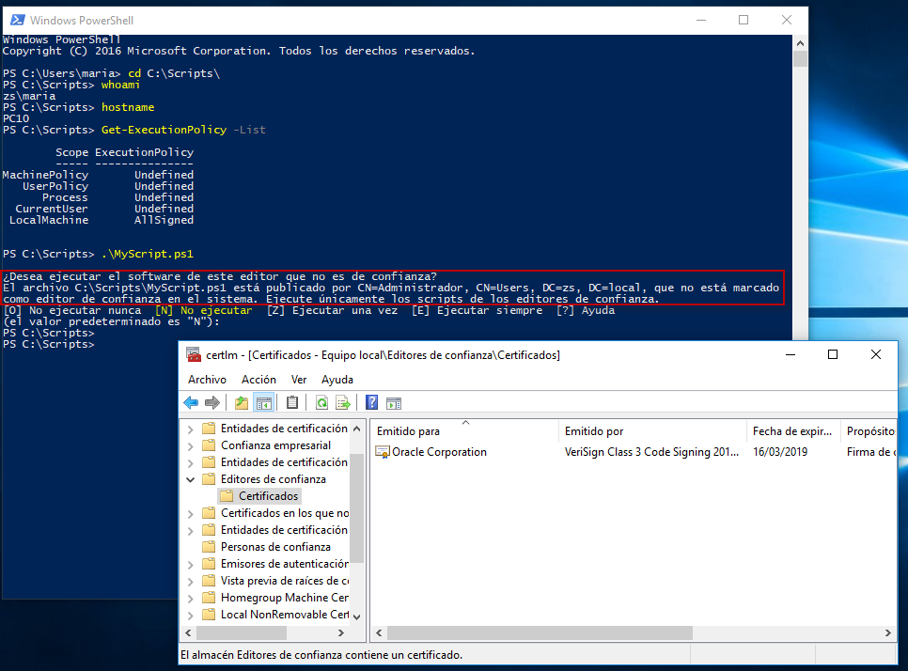Click PowerShell window scroll-up arrow

[x=800, y=43]
